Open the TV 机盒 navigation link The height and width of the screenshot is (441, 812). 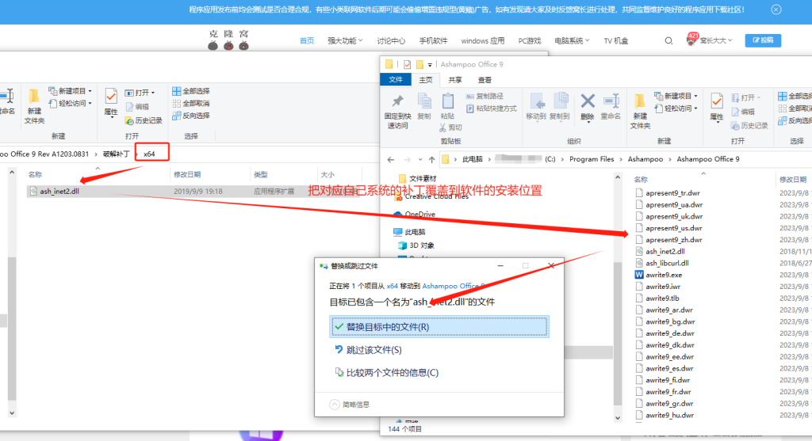point(615,40)
